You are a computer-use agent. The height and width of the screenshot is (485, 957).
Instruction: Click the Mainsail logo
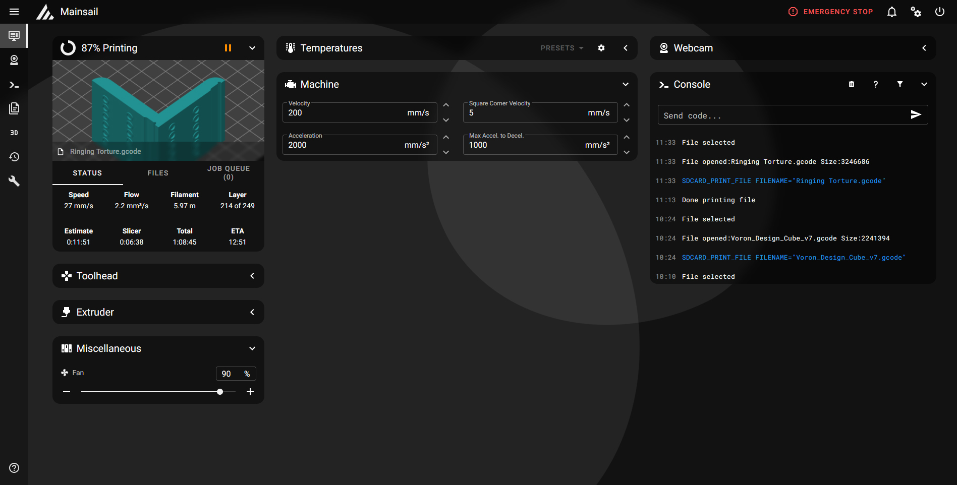coord(45,12)
